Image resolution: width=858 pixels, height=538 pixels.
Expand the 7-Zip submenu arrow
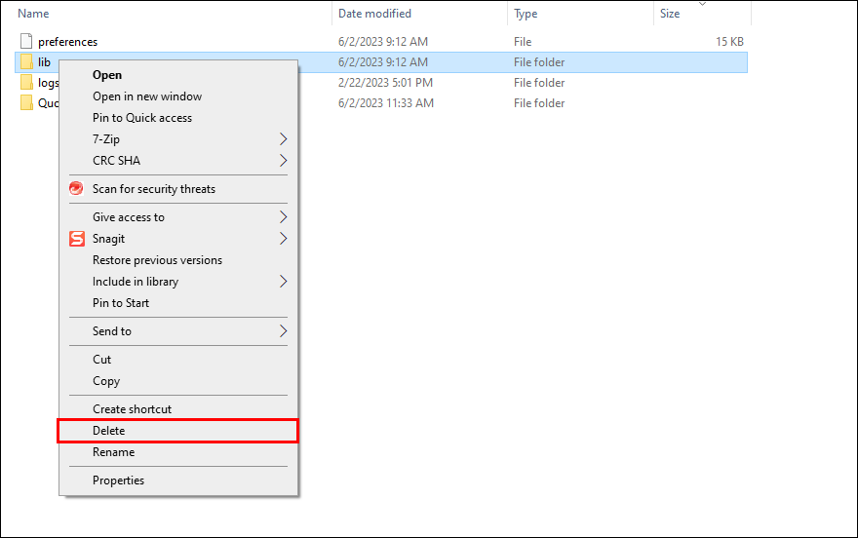[x=283, y=138]
